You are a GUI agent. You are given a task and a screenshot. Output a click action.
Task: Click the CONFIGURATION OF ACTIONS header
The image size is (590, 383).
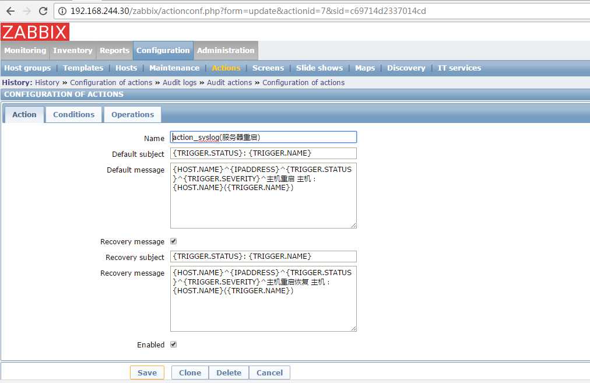(x=64, y=94)
